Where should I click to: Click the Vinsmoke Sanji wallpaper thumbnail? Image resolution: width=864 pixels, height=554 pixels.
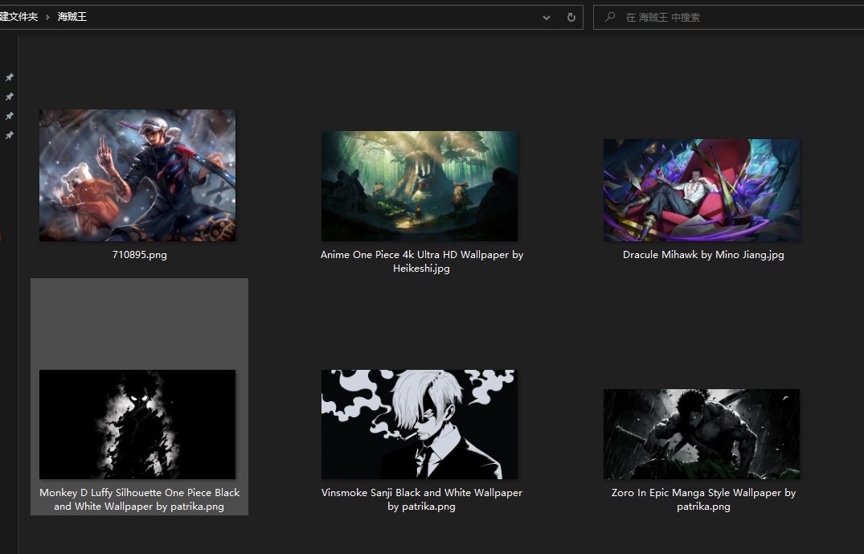[420, 425]
